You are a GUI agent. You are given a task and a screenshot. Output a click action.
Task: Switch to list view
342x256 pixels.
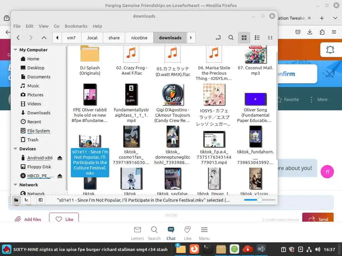pos(257,38)
